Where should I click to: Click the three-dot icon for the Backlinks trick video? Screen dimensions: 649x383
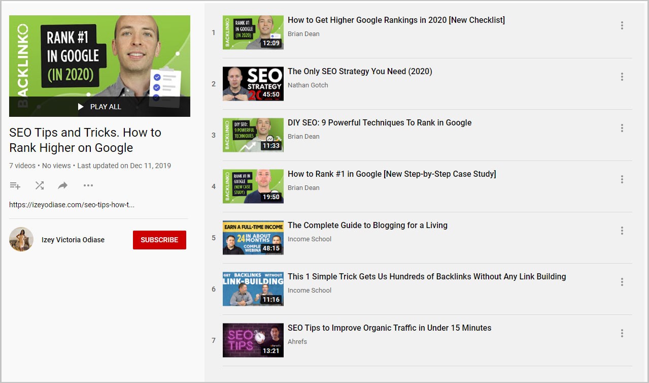point(622,282)
